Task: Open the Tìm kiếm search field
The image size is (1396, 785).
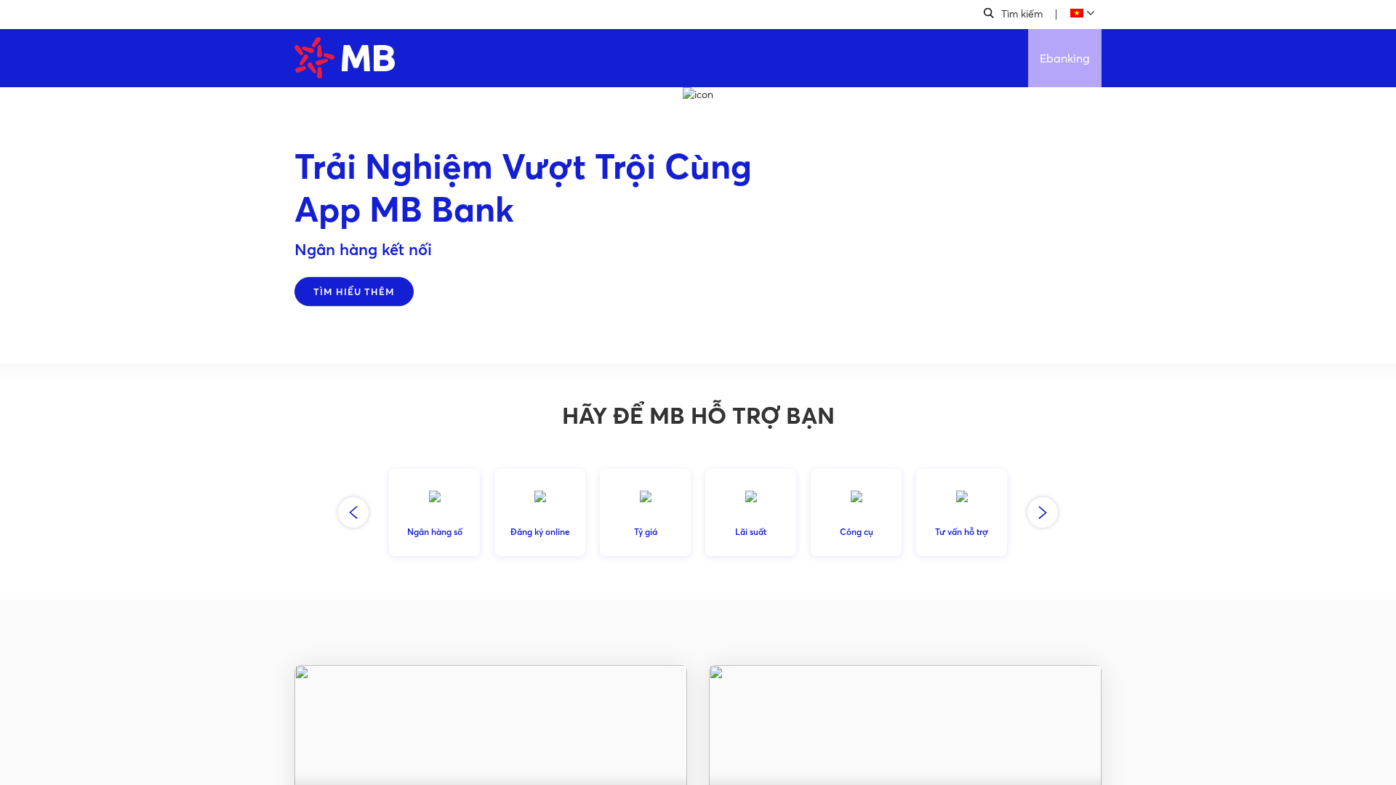Action: tap(1022, 14)
